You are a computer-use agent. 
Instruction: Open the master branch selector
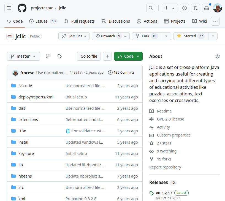[23, 56]
